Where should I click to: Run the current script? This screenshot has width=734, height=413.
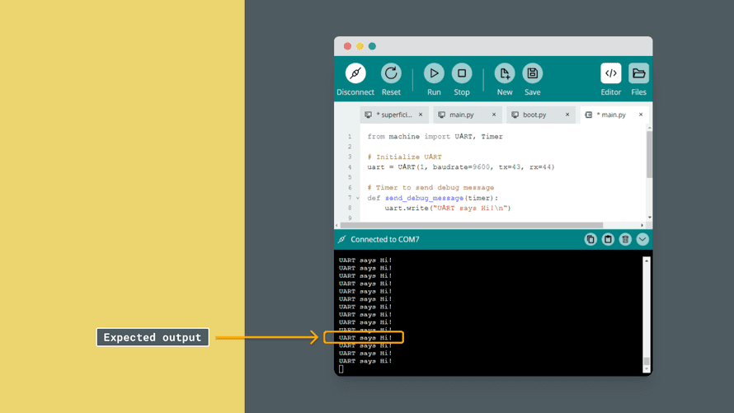tap(434, 73)
